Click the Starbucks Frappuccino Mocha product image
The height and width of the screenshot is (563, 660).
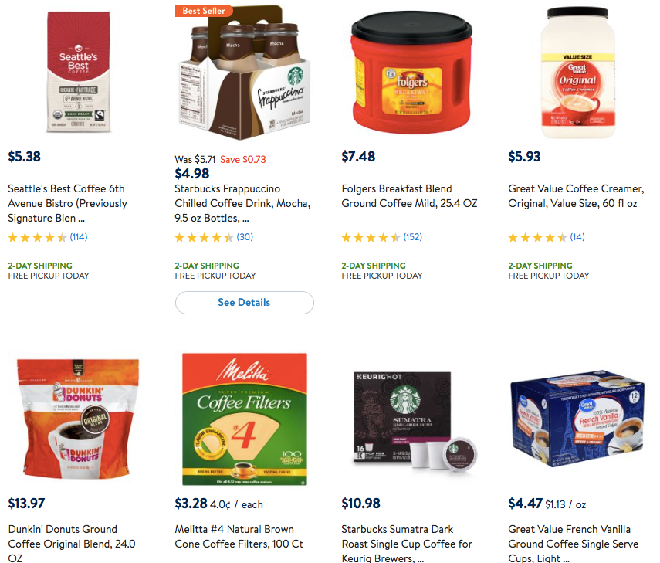(x=245, y=73)
